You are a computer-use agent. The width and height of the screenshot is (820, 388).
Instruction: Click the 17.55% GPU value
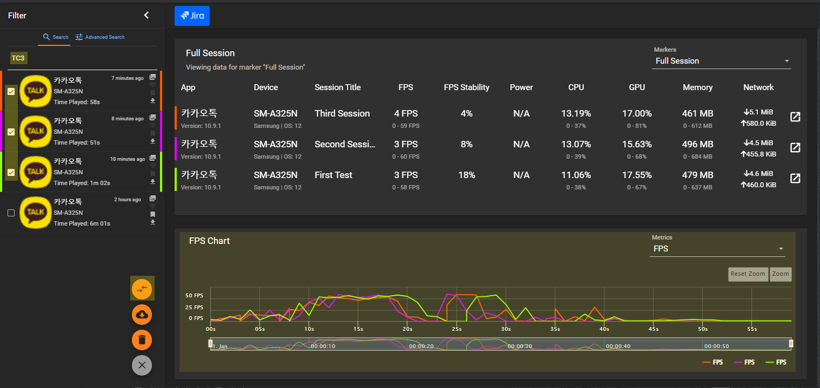pyautogui.click(x=637, y=175)
